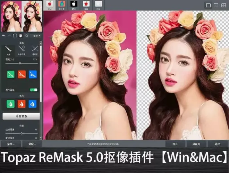Select the original image view tab
The image size is (229, 173).
49,4
